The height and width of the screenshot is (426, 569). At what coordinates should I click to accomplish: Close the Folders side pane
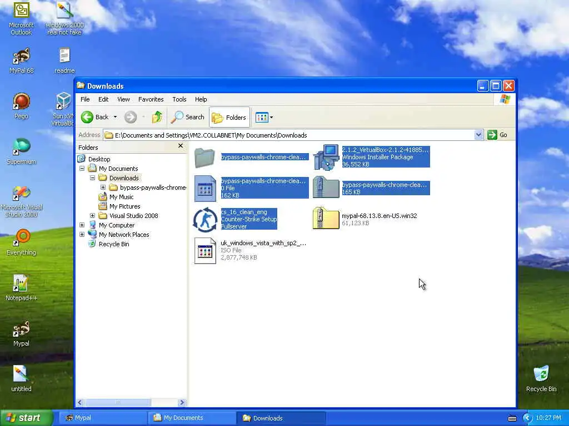pyautogui.click(x=181, y=146)
